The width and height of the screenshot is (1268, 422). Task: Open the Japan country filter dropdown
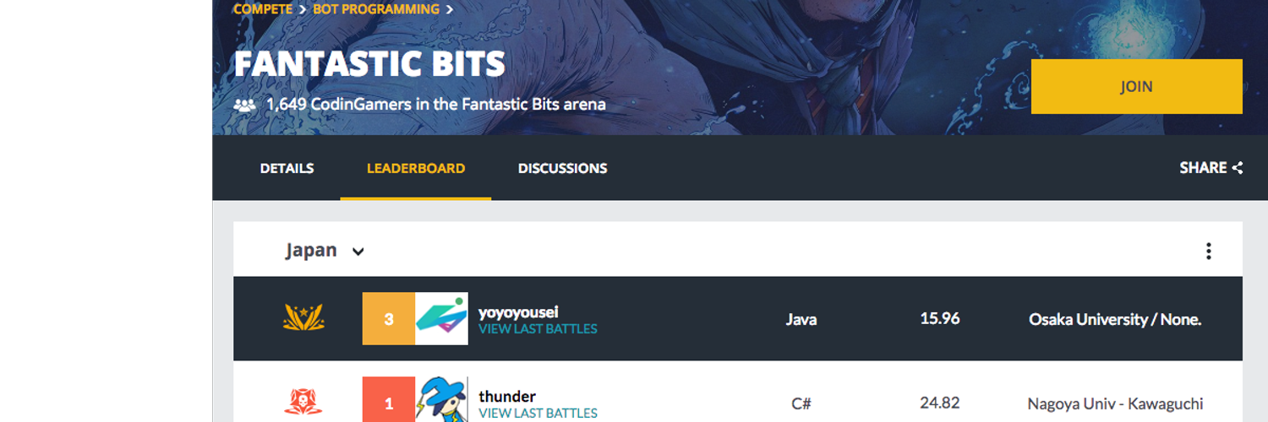(325, 251)
